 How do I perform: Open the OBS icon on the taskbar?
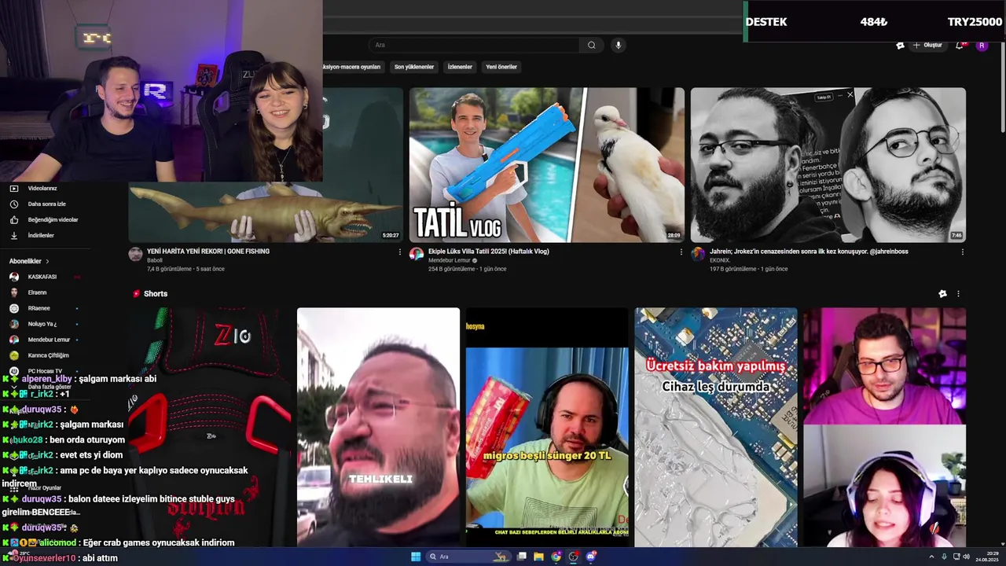[x=574, y=557]
